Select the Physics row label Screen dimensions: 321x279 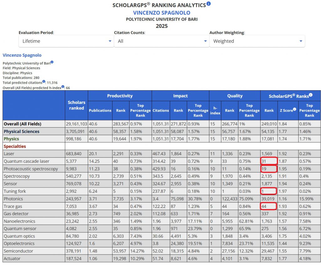coord(11,139)
